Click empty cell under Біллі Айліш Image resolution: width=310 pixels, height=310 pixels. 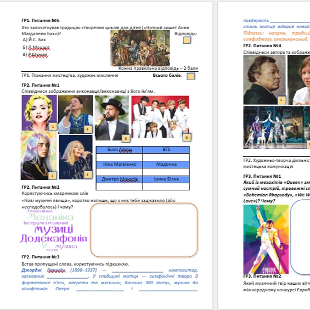[x=120, y=157]
